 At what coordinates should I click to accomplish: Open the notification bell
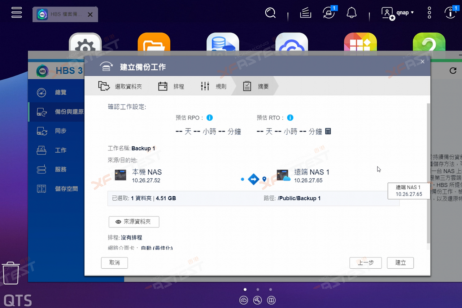[x=351, y=13]
